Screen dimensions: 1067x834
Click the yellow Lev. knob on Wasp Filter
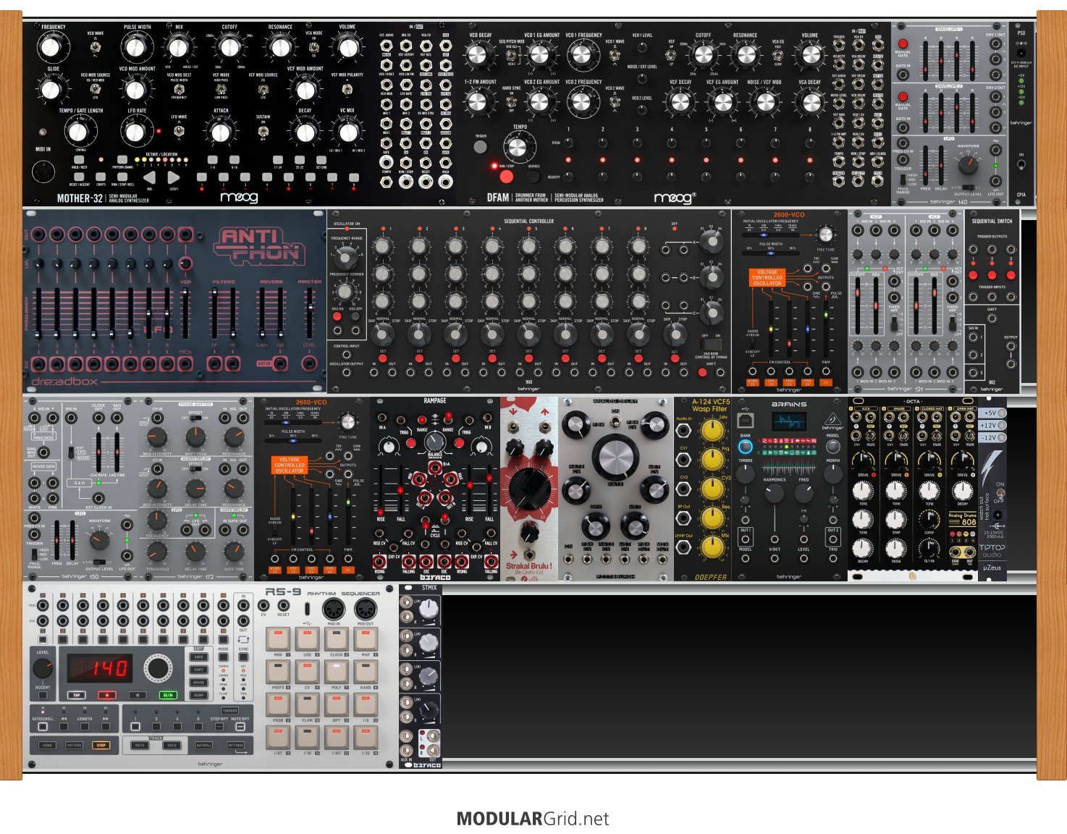tap(713, 431)
